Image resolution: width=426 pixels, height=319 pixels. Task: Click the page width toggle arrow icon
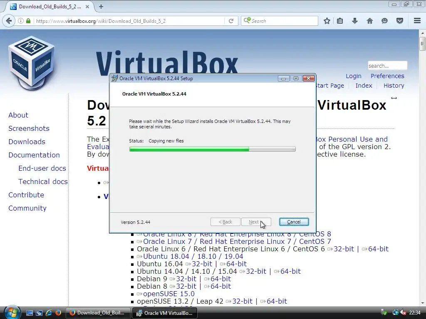394,98
